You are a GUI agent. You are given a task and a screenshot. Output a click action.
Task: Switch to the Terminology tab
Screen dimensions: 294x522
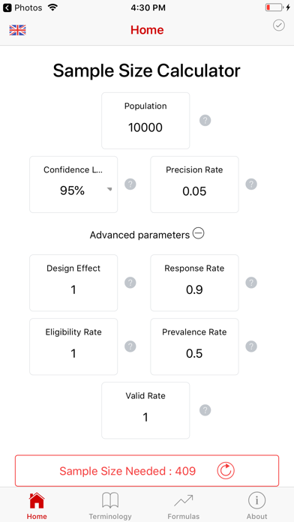click(x=110, y=506)
